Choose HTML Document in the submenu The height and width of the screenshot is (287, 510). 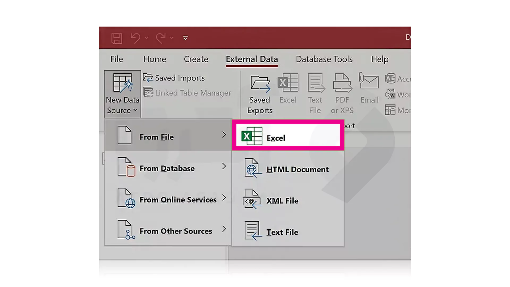288,168
